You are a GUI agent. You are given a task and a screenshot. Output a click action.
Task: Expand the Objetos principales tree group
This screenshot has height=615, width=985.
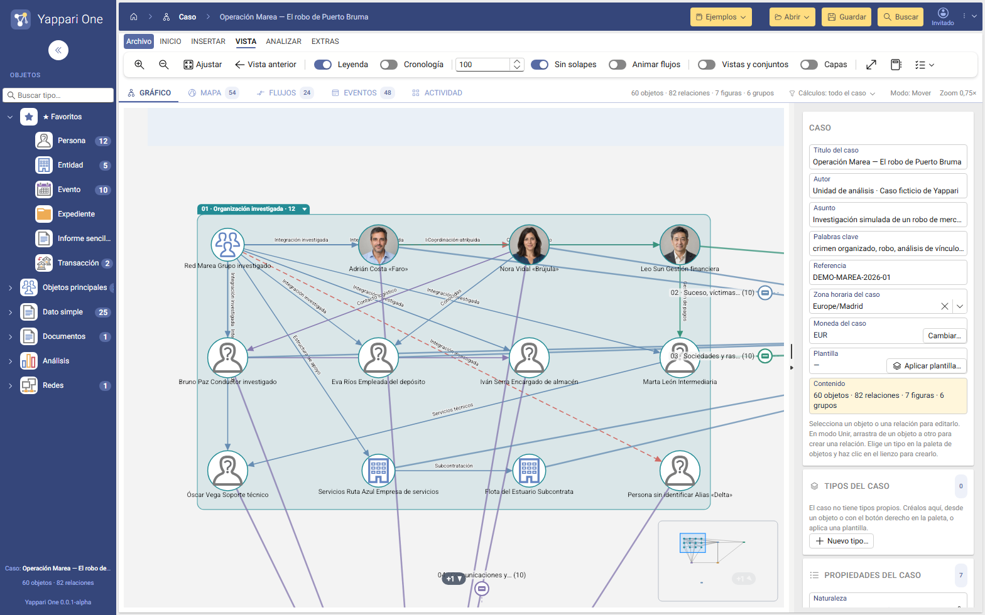tap(10, 287)
